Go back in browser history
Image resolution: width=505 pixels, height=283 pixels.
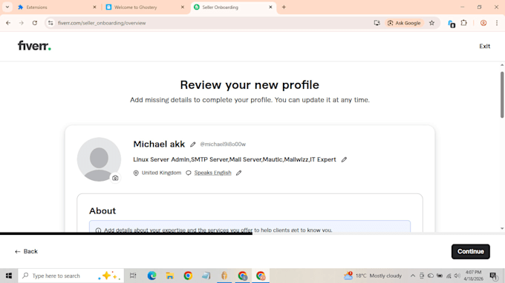(8, 23)
